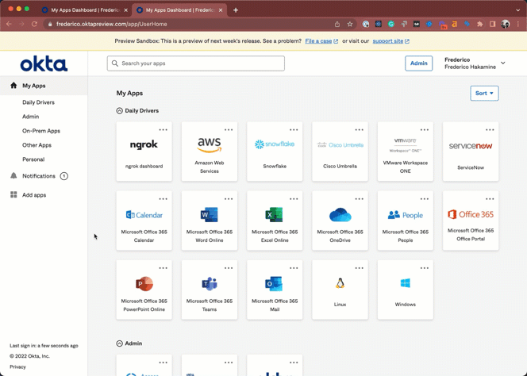Expand the Frederico account menu
Viewport: 527px width, 376px height.
pos(502,63)
